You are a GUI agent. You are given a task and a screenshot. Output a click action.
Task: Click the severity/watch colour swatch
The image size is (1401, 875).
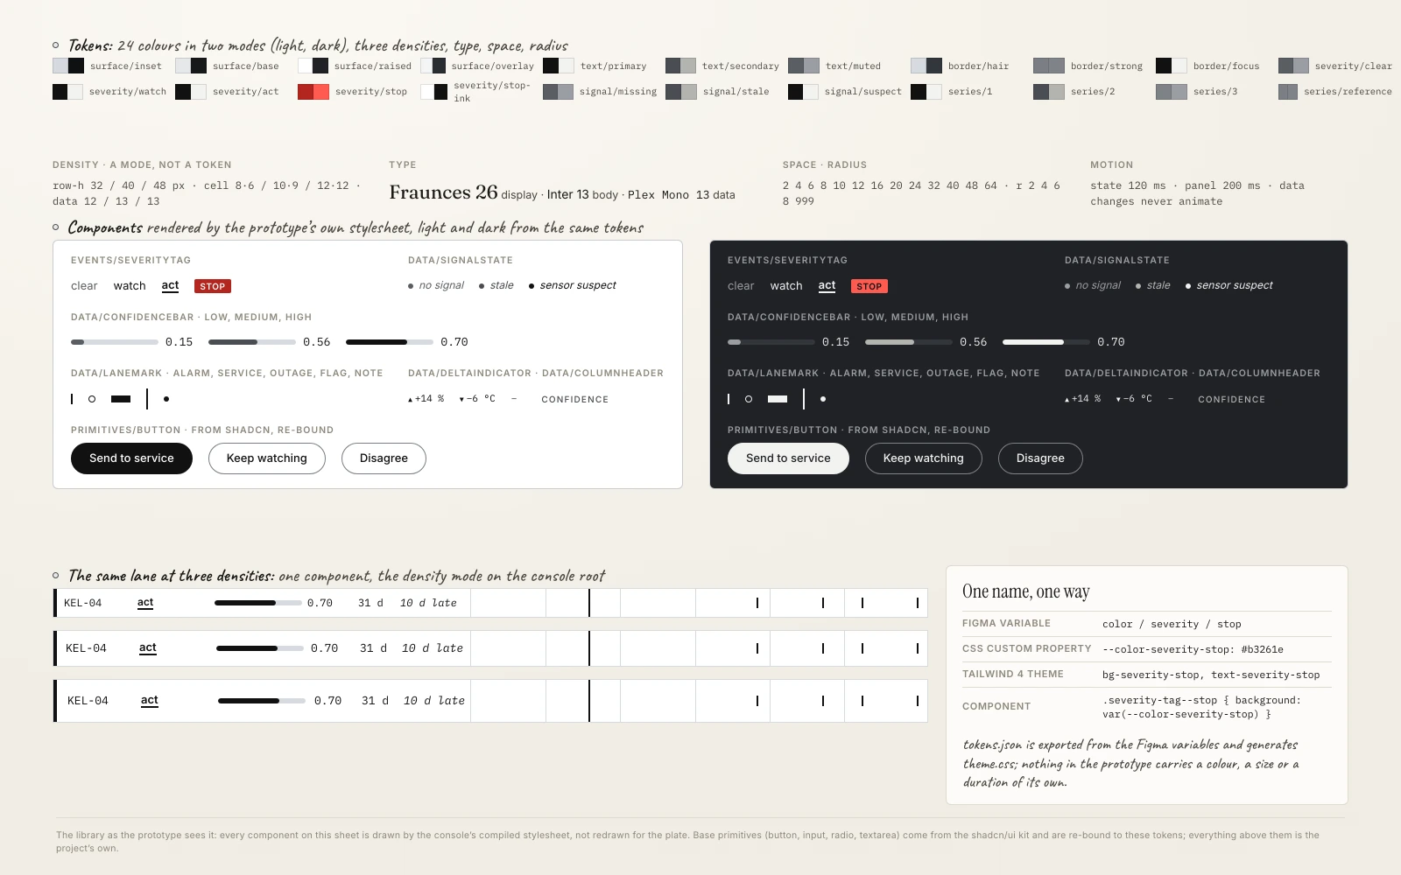tap(68, 92)
